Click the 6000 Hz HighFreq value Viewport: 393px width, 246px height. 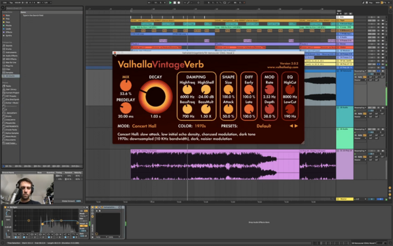(x=187, y=96)
